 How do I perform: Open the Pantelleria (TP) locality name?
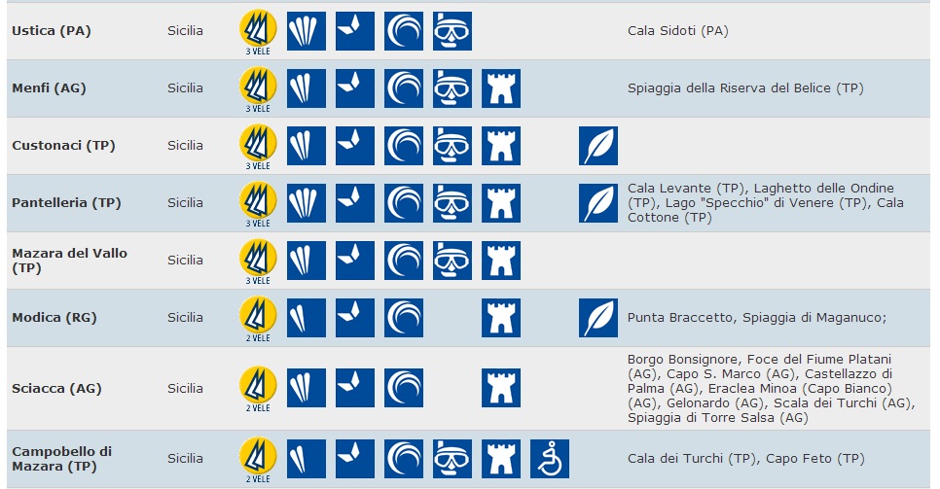click(66, 203)
